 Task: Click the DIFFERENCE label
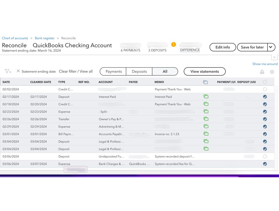pos(190,50)
